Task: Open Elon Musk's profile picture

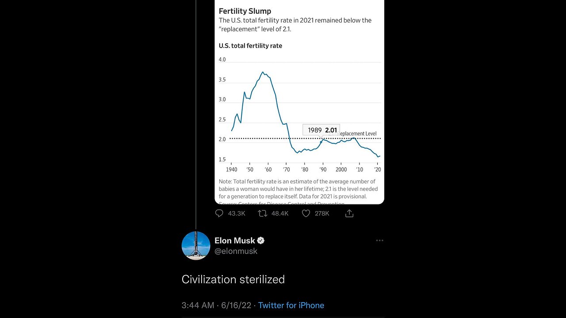Action: pyautogui.click(x=196, y=246)
